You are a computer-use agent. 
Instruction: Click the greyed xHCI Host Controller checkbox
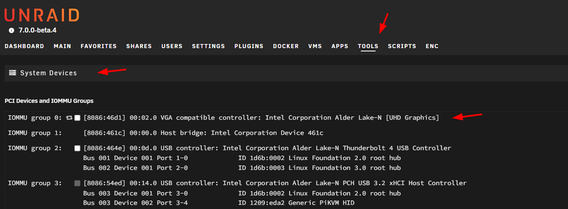77,184
